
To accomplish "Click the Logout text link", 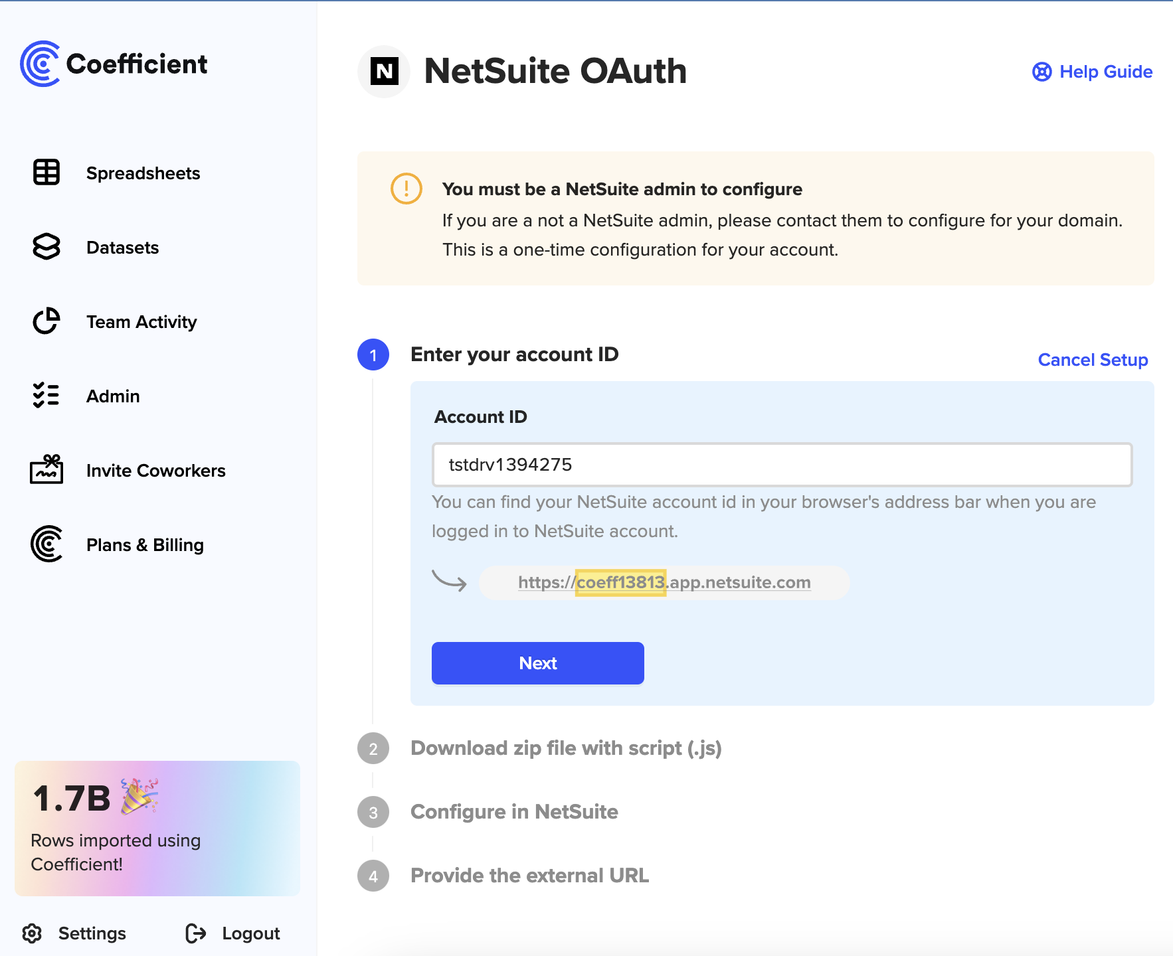I will pyautogui.click(x=251, y=933).
